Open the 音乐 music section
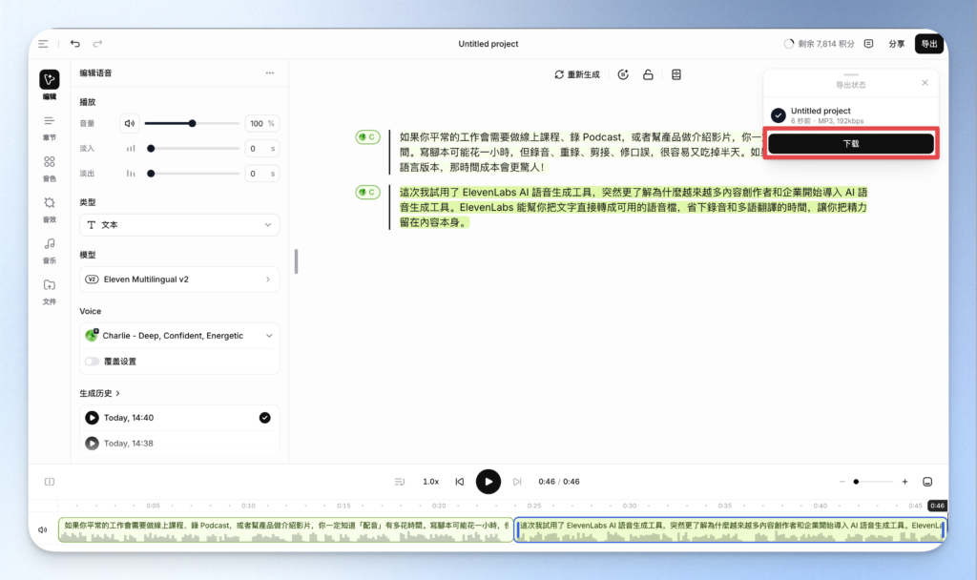 click(50, 251)
